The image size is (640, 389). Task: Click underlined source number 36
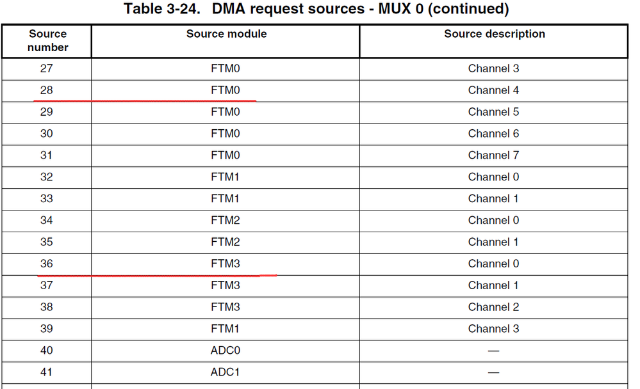pyautogui.click(x=46, y=264)
